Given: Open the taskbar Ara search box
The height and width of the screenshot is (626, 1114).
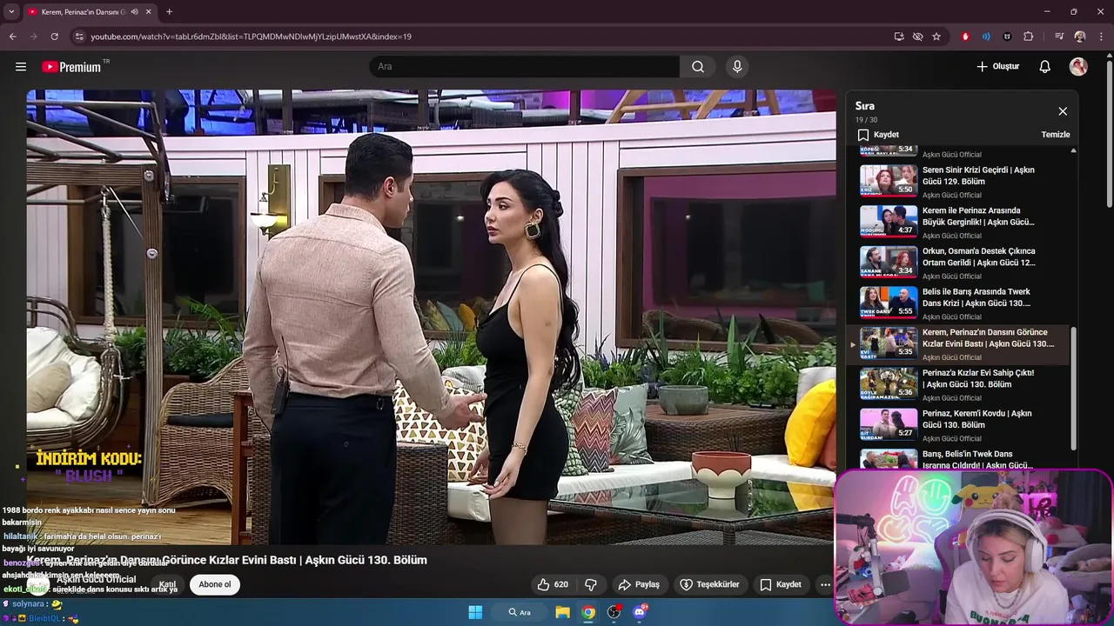Looking at the screenshot, I should (522, 612).
